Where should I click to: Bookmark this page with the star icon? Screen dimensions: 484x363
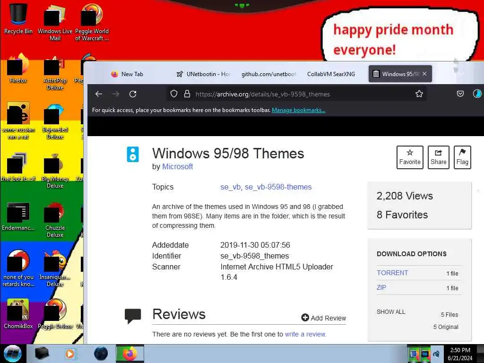(419, 94)
